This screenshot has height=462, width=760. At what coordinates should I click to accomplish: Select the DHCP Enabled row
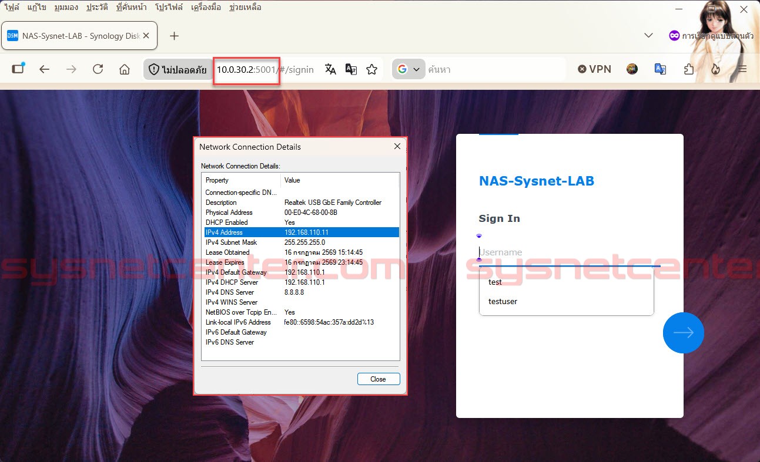tap(301, 222)
